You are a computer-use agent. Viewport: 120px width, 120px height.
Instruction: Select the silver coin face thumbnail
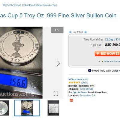click(4, 108)
